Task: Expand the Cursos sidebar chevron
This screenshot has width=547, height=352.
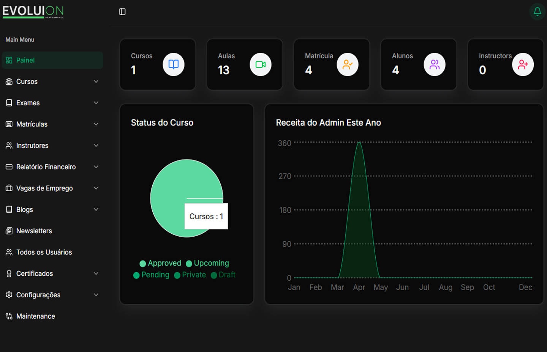Action: (96, 82)
